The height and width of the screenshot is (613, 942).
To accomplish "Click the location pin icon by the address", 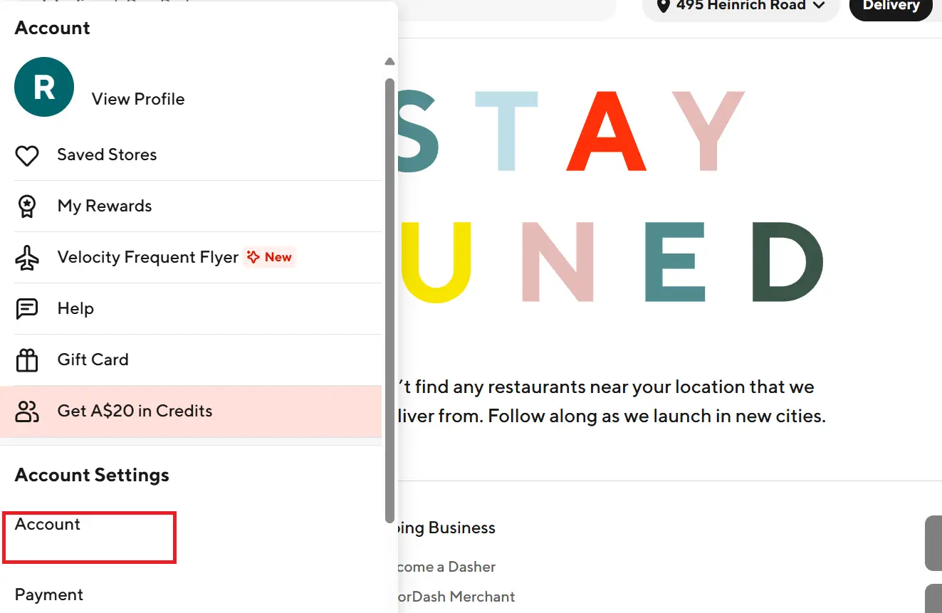I will coord(664,6).
